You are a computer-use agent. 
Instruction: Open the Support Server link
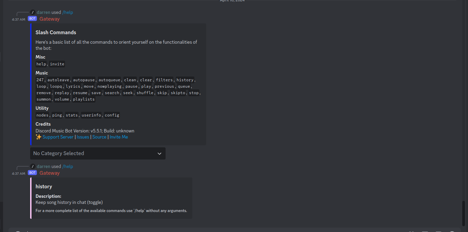click(58, 137)
